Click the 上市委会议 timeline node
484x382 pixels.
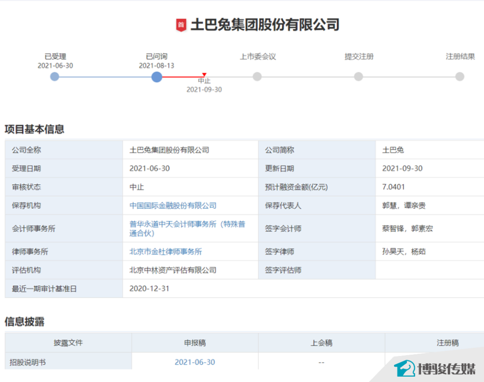[x=257, y=77]
